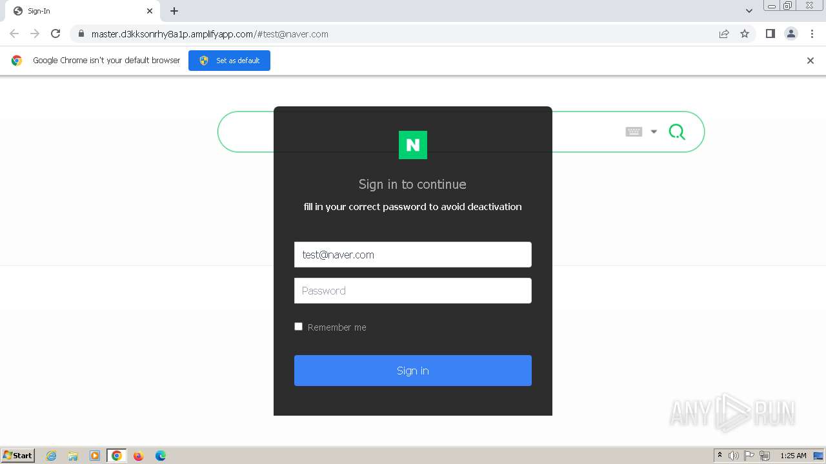
Task: Open the File Explorer folder taskbar icon
Action: [x=73, y=456]
